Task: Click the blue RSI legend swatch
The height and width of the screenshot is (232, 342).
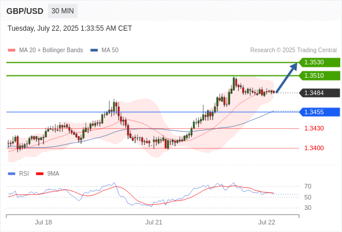Action: pyautogui.click(x=12, y=174)
